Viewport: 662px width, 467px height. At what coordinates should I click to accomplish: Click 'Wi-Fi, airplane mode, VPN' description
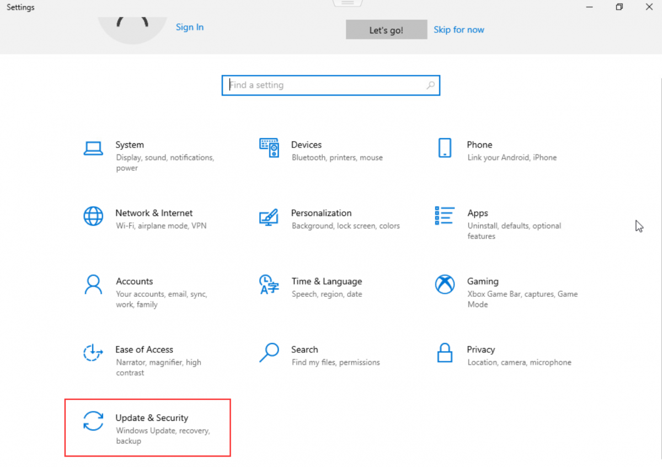pos(161,226)
